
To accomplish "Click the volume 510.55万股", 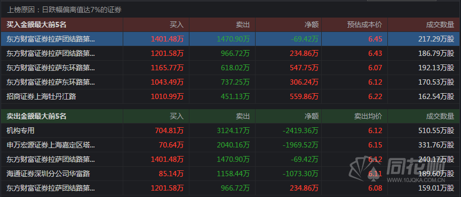I will click(x=436, y=130).
